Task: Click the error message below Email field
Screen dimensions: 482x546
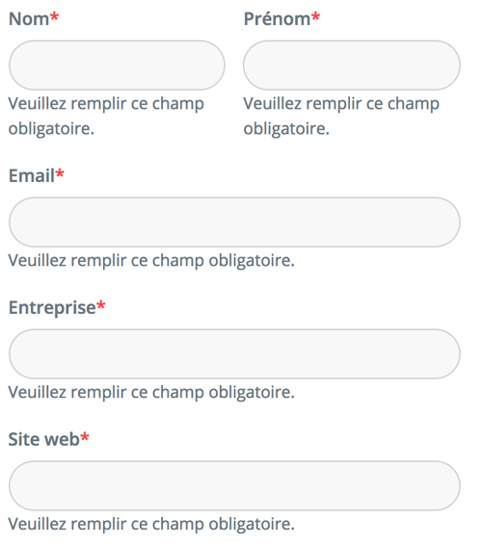Action: 151,261
